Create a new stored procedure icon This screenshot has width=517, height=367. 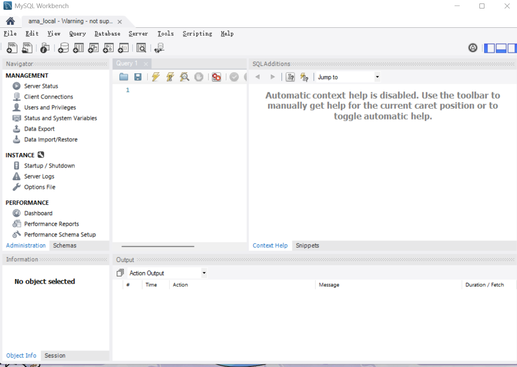tap(108, 48)
